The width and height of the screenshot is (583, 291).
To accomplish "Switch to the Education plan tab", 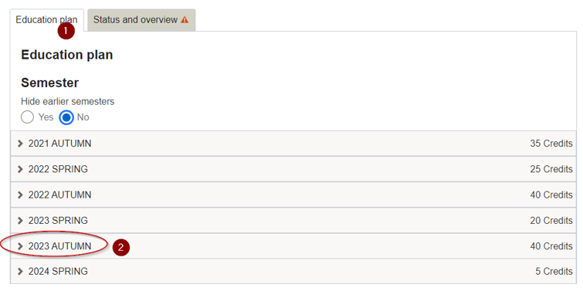I will point(47,20).
